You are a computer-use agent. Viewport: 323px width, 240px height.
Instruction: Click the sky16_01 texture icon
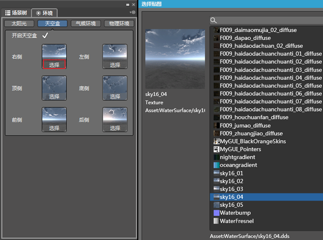pos(216,173)
